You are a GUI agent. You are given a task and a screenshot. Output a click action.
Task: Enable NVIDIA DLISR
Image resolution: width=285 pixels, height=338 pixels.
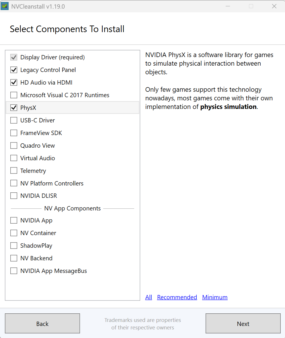(13, 196)
